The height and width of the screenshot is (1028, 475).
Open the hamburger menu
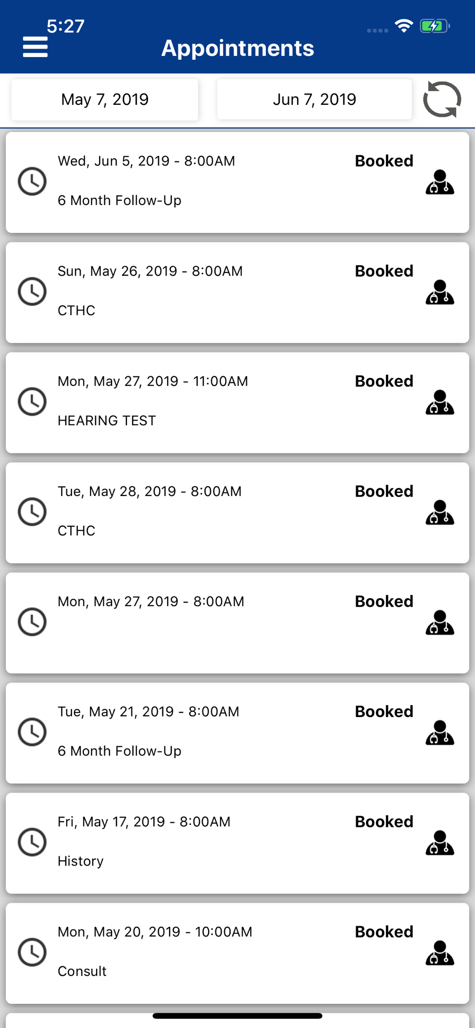tap(35, 47)
